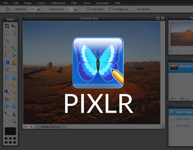
Task: Click the Navigator zoom slider handle
Action: pos(178,51)
